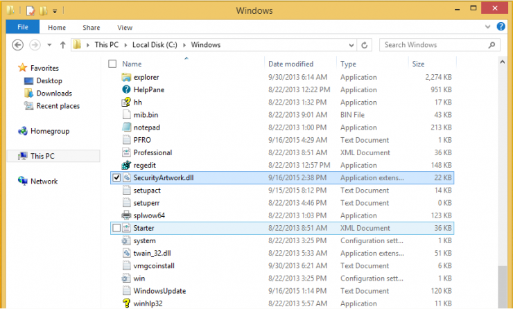Uncheck the SecurityArtwork.dll checkbox

point(116,177)
